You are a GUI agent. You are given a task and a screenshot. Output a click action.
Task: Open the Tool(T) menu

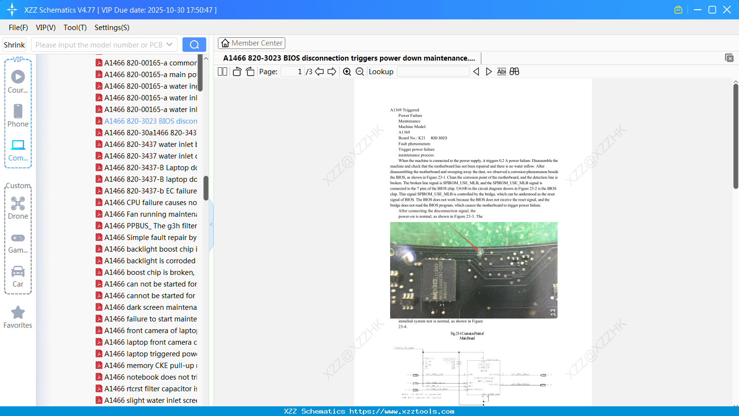(x=75, y=28)
